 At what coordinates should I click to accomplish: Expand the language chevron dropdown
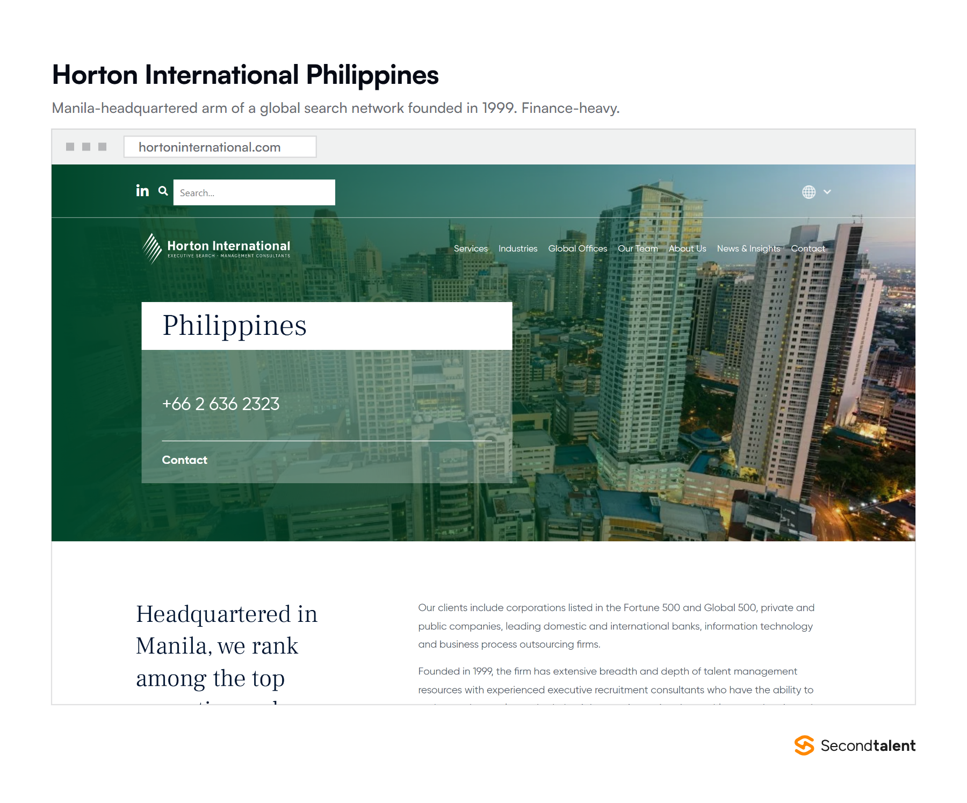coord(827,192)
